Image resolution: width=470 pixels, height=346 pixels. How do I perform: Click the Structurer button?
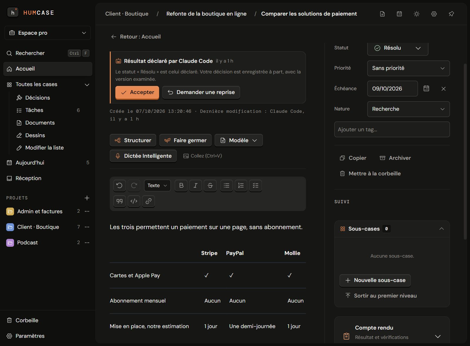tap(133, 140)
